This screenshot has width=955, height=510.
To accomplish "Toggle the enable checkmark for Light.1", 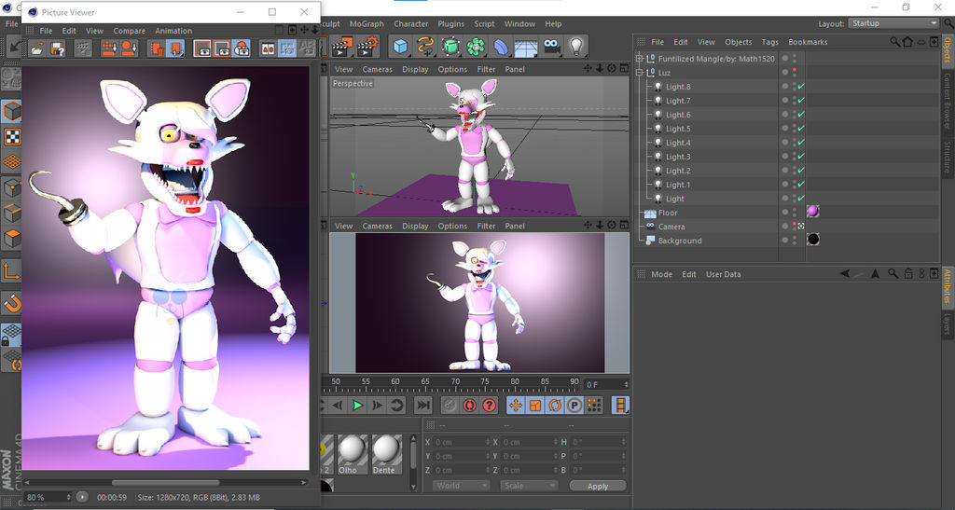I will [x=801, y=185].
